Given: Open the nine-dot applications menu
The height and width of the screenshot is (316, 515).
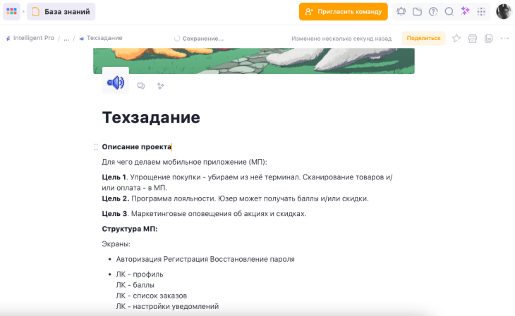Looking at the screenshot, I should coord(481,11).
